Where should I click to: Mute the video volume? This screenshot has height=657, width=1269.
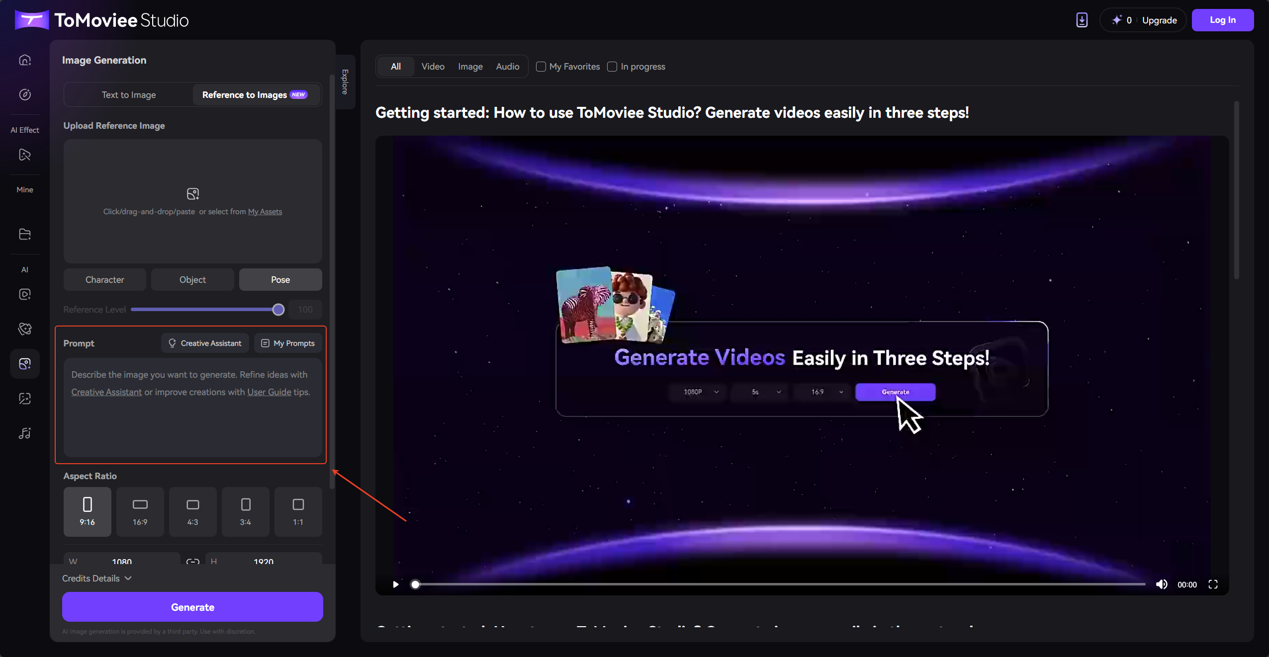coord(1162,584)
